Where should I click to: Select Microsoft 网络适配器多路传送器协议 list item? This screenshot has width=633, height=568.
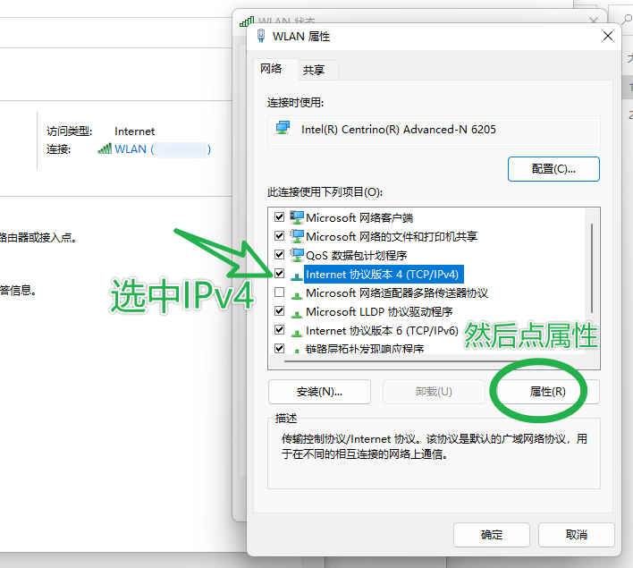[x=397, y=292]
